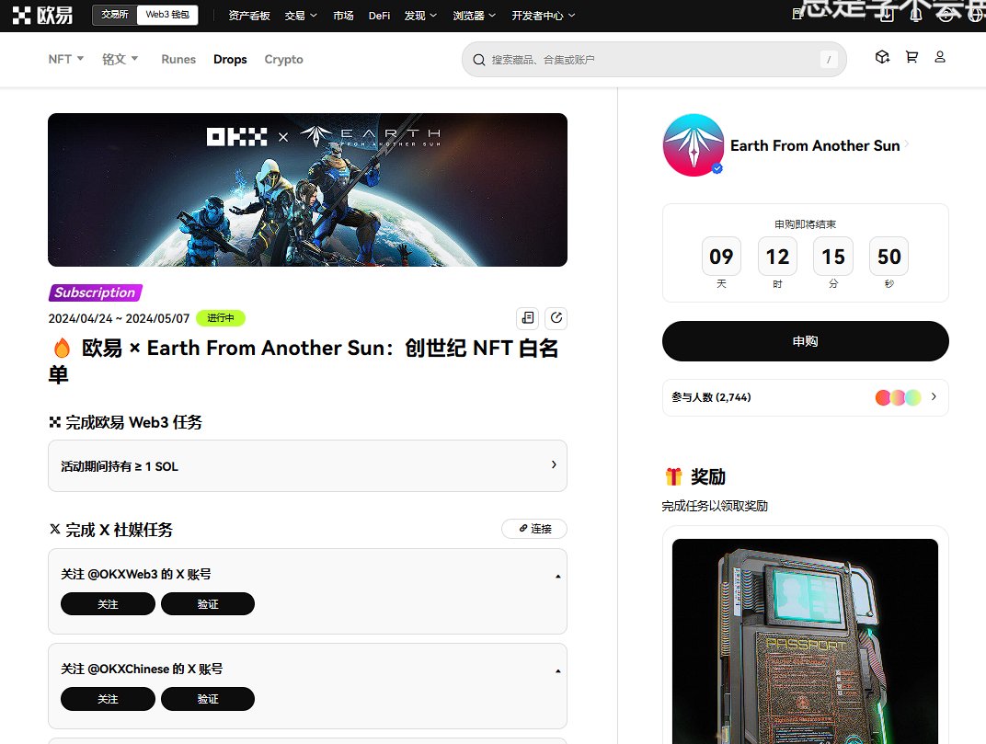Open the shopping cart
Viewport: 986px width, 744px height.
[911, 57]
